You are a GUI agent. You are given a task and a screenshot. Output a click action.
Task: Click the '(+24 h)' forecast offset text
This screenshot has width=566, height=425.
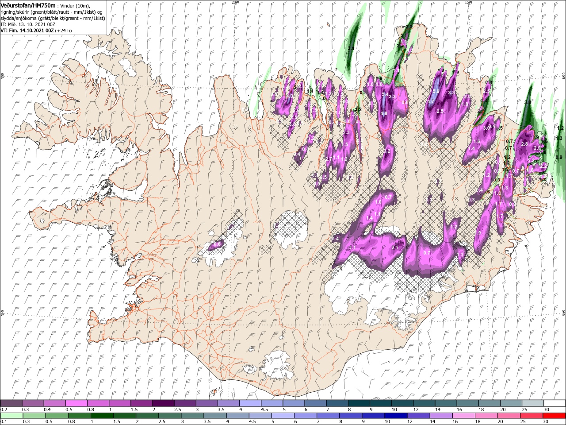pyautogui.click(x=63, y=31)
